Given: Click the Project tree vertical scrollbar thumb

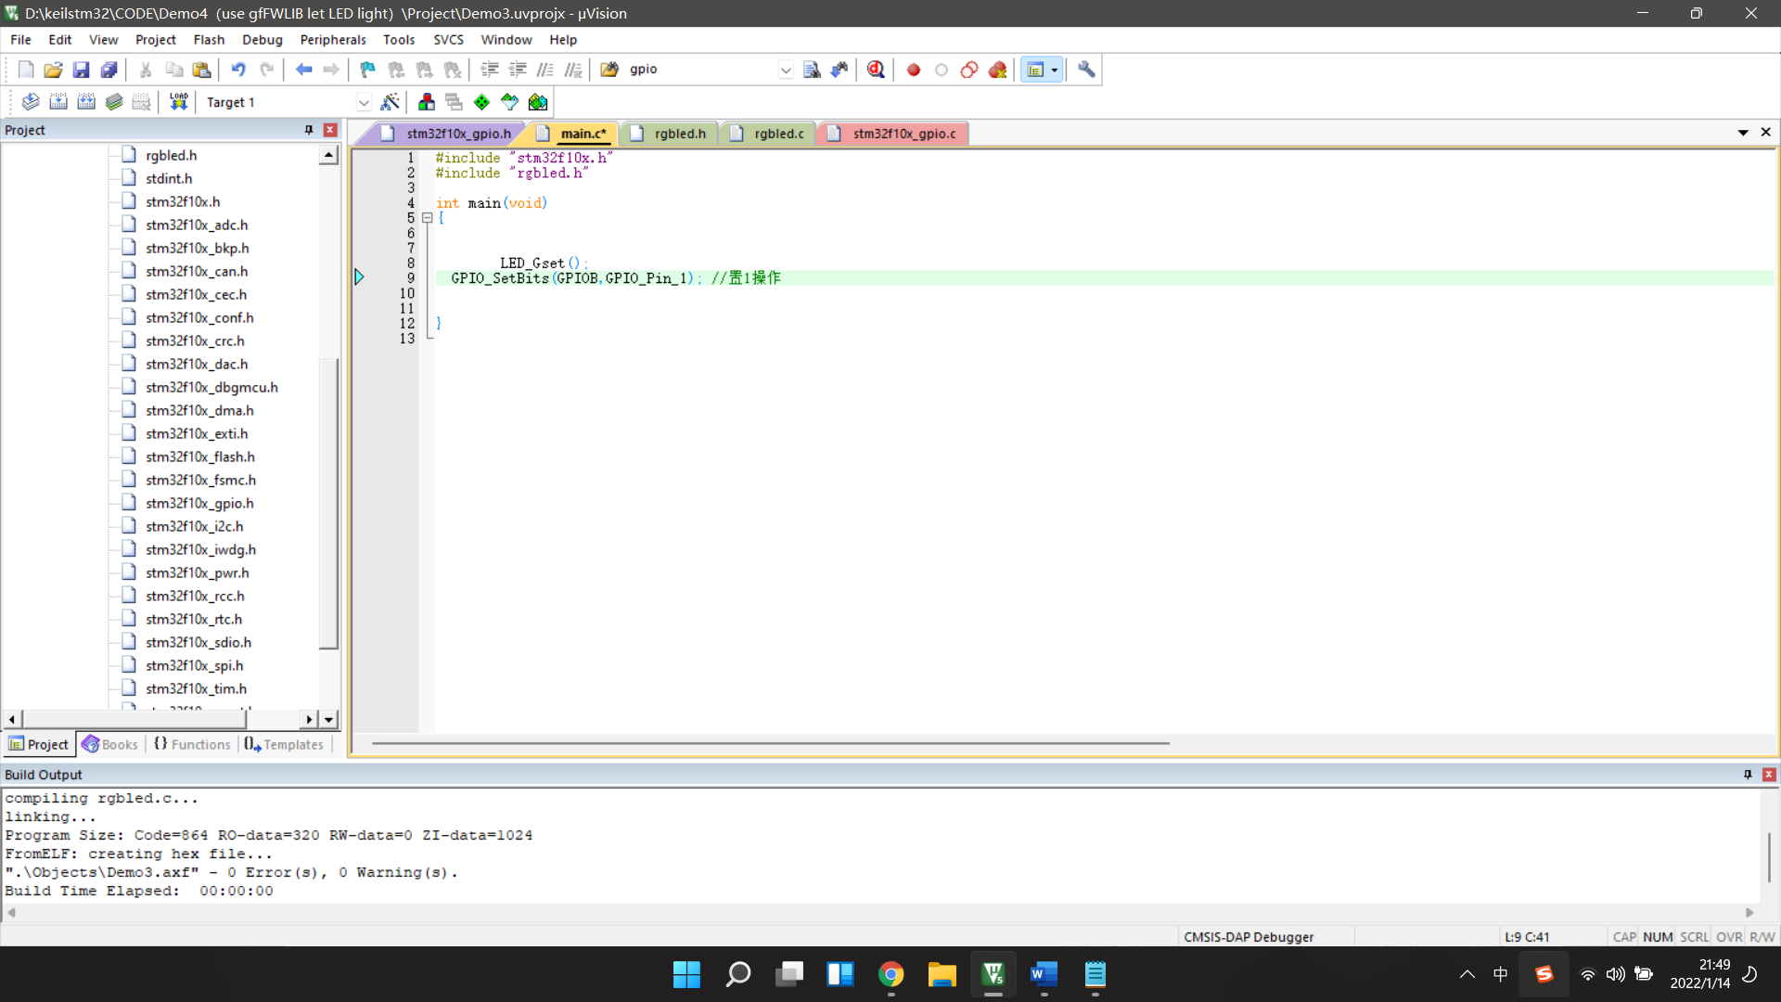Looking at the screenshot, I should pos(328,505).
